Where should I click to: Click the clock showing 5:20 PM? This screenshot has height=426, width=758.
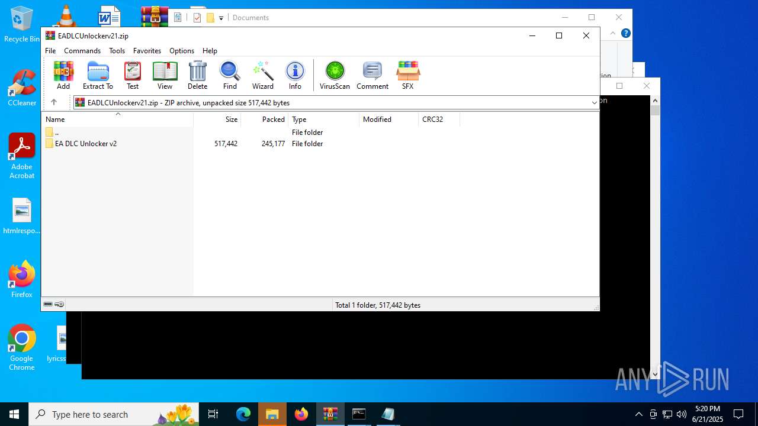(x=708, y=409)
